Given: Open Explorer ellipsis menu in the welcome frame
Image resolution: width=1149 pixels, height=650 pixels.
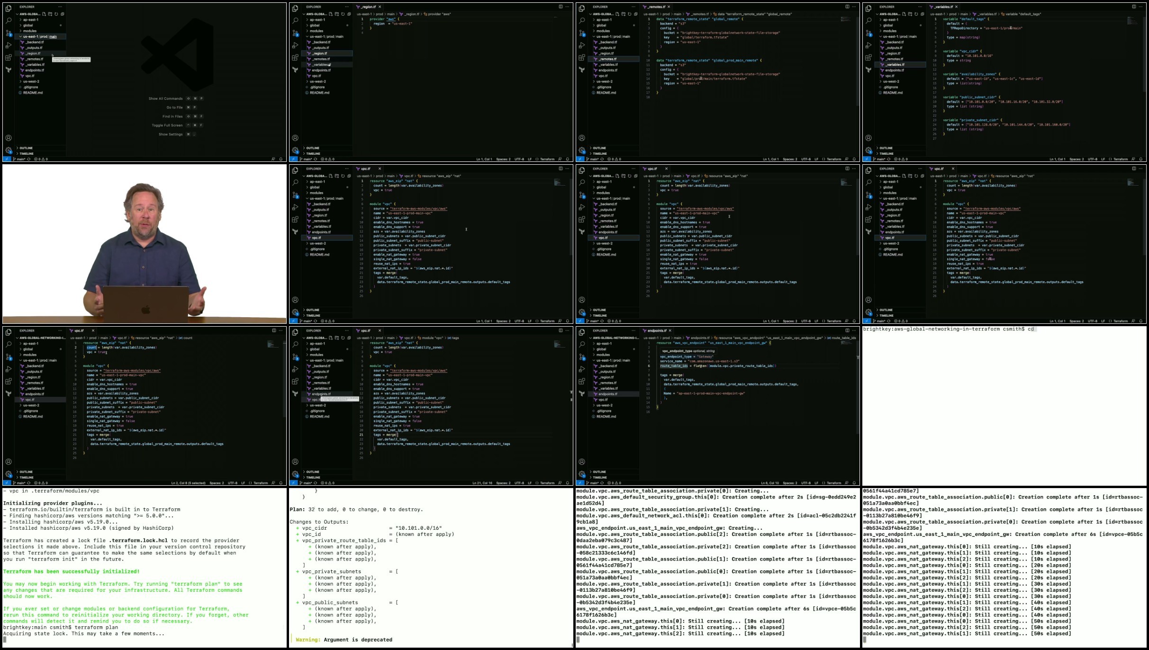Looking at the screenshot, I should coord(60,7).
